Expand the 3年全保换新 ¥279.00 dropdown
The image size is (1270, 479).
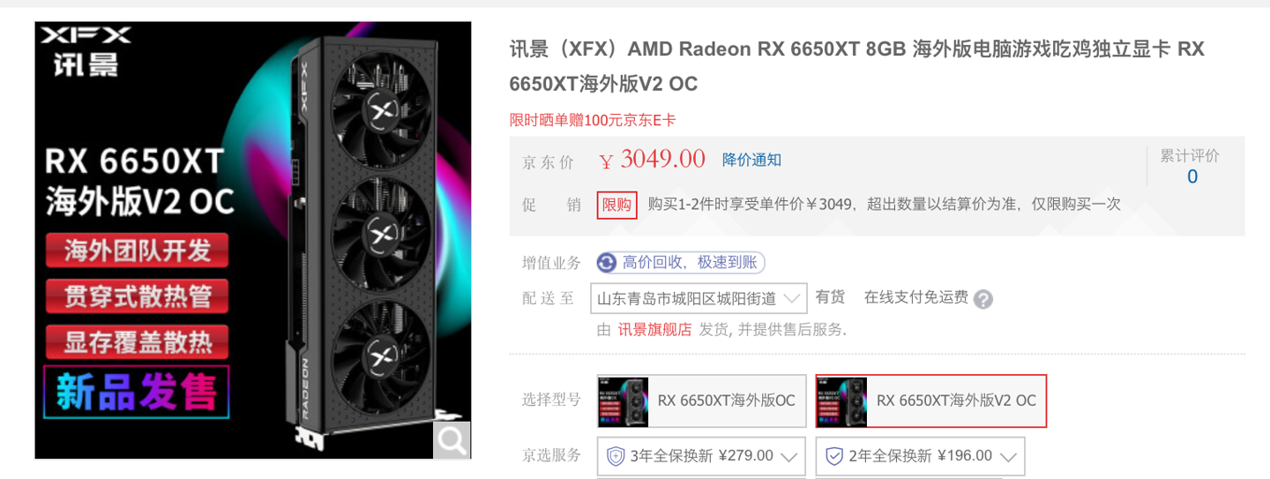[701, 456]
